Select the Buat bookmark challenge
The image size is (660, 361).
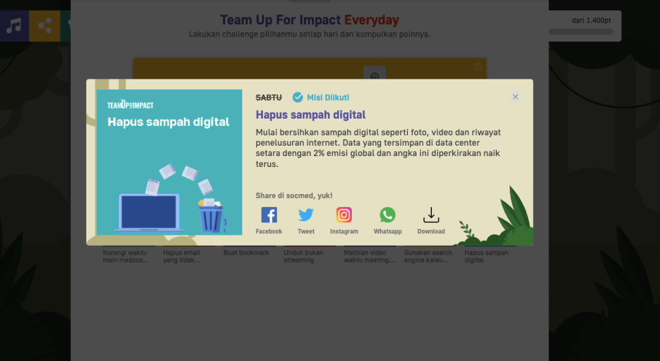(246, 253)
